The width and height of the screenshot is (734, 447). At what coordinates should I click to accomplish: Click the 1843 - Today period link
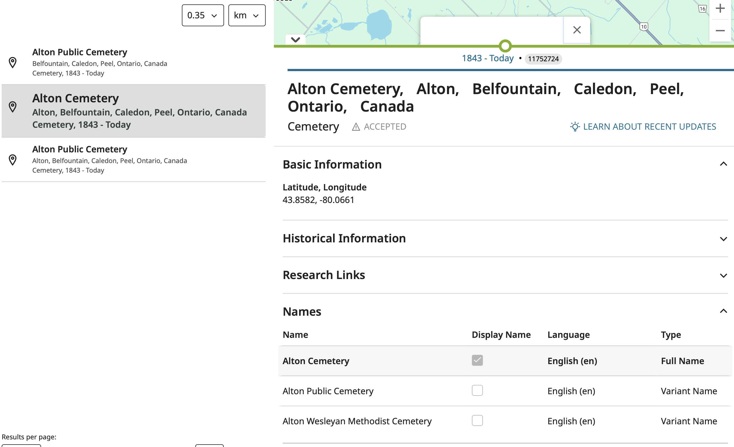pos(487,58)
